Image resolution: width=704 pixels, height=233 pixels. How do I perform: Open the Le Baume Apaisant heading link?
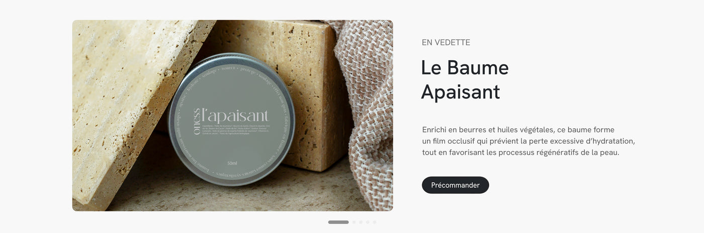[x=465, y=80]
